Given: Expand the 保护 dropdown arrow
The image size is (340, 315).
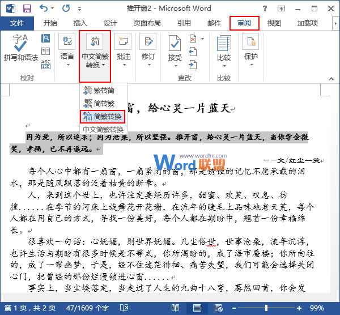Looking at the screenshot, I should coord(252,65).
